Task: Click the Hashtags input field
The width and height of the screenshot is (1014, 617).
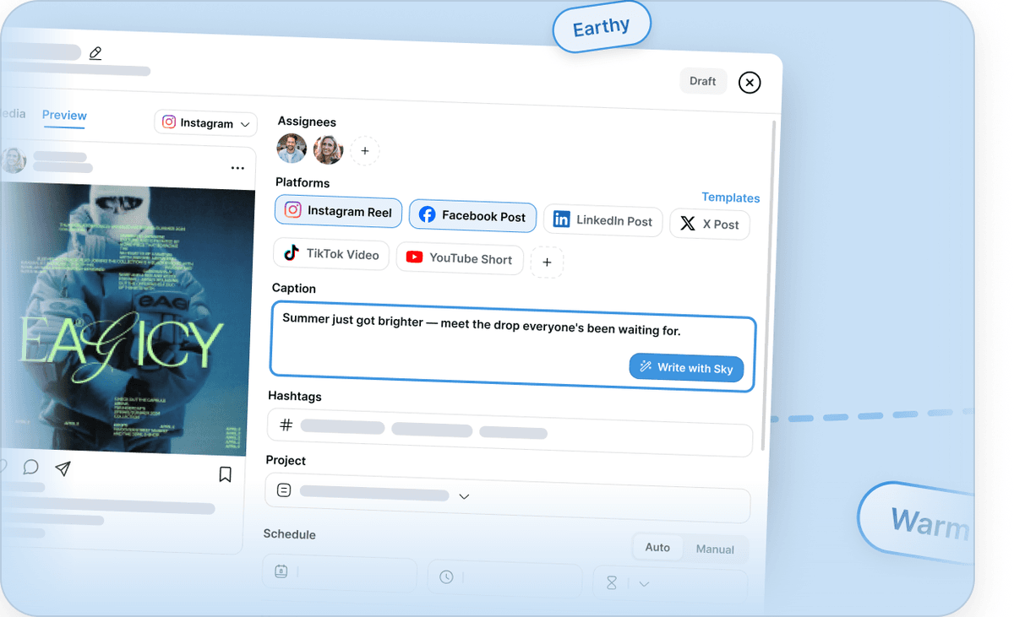Action: (x=510, y=432)
